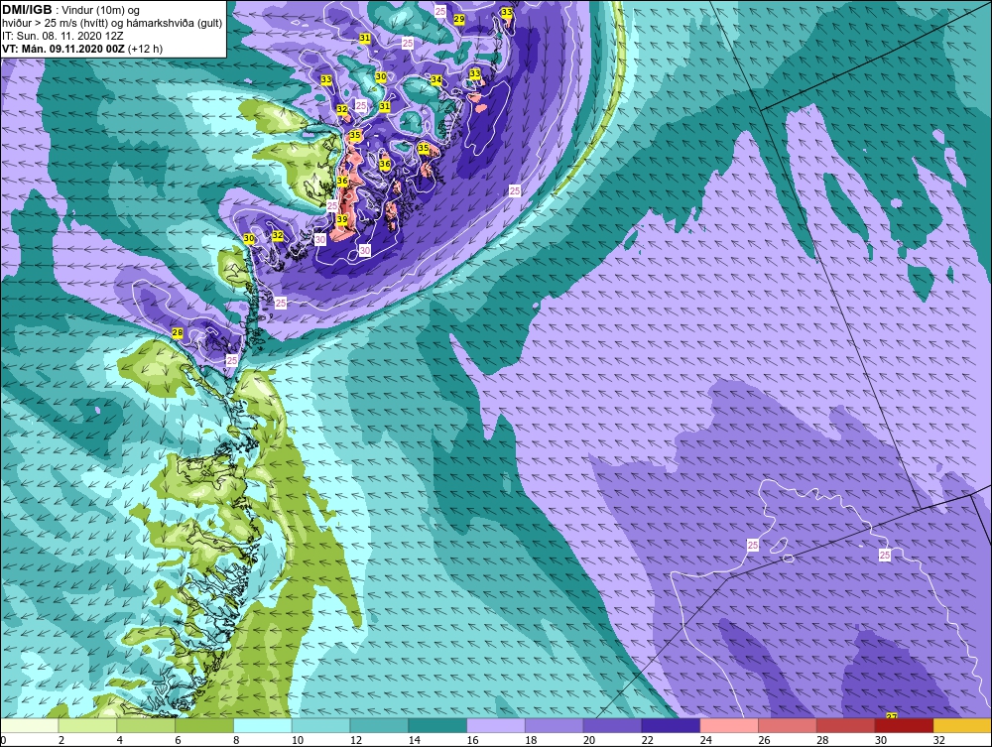Click the "IT: Sun. 08. 11. 2020 12Z" line
Image resolution: width=992 pixels, height=747 pixels.
(63, 36)
